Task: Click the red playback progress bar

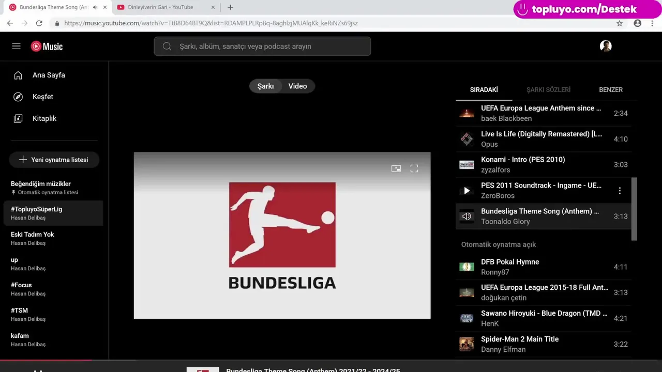Action: coord(46,360)
